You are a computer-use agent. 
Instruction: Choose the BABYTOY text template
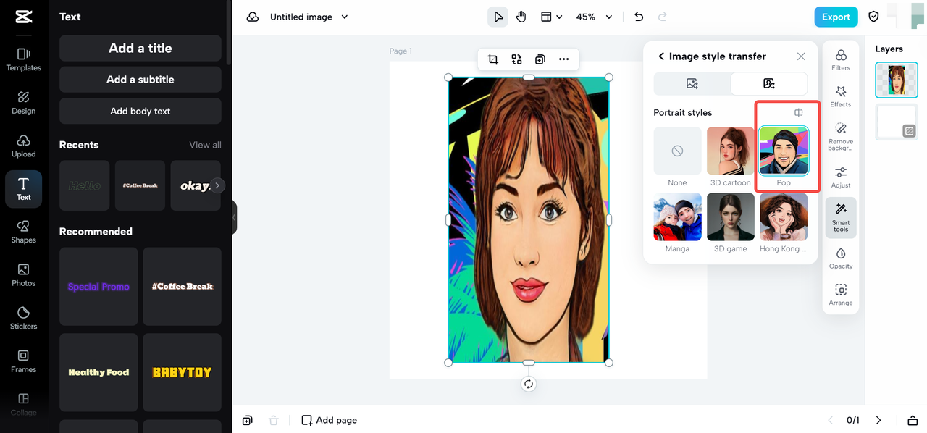pos(182,372)
